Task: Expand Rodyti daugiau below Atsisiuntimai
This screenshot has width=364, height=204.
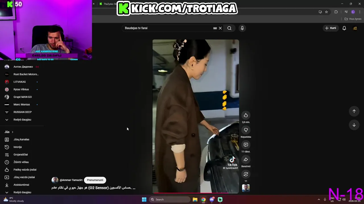Action: pos(22,192)
